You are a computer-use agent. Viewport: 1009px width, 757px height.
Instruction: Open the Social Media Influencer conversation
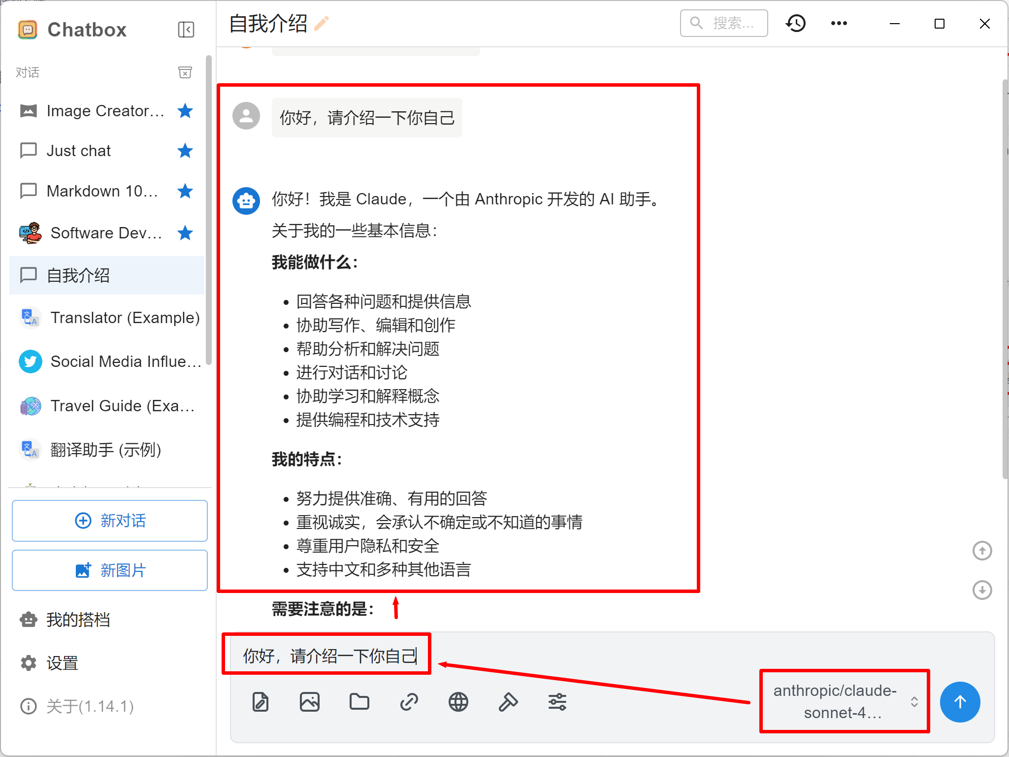[107, 362]
